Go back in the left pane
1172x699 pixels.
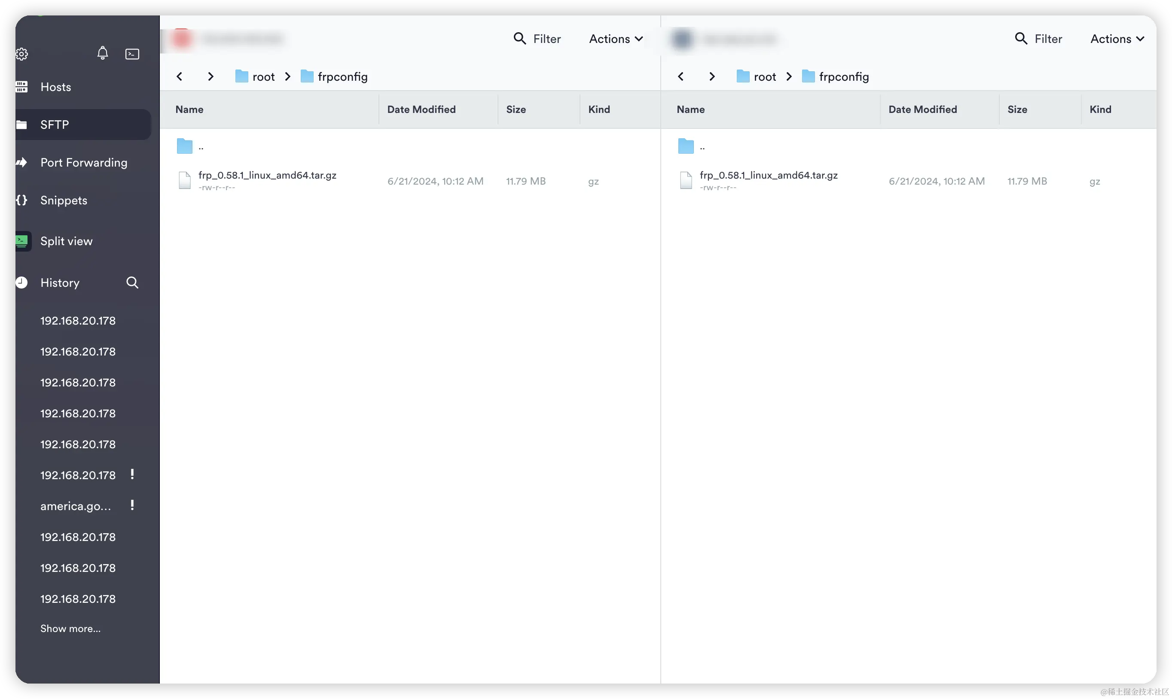[180, 76]
